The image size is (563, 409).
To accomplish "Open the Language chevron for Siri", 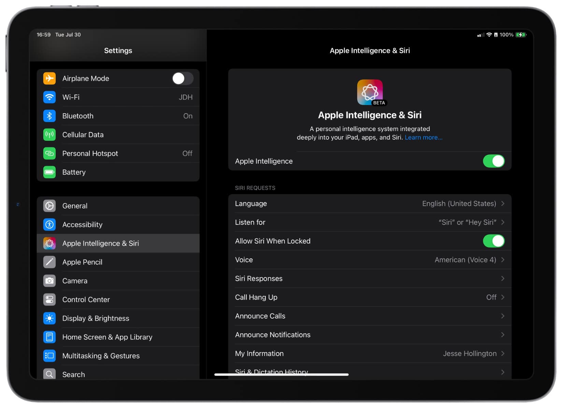I will point(503,203).
